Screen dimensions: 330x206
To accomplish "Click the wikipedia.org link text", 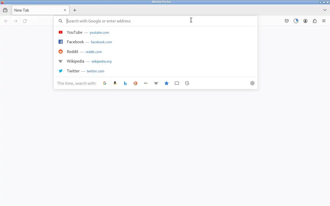I will (x=101, y=62).
